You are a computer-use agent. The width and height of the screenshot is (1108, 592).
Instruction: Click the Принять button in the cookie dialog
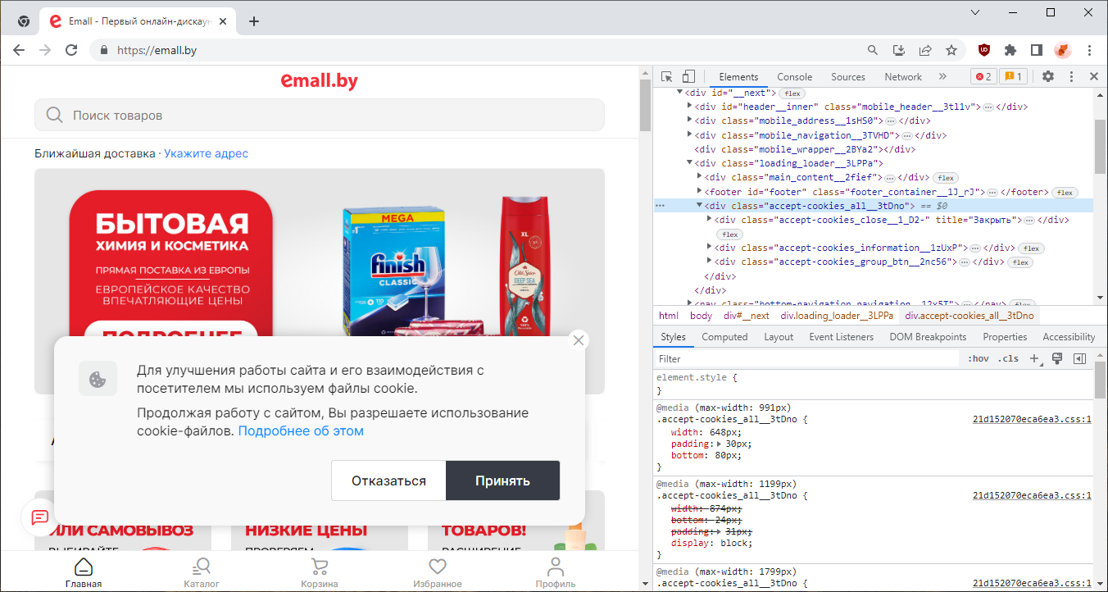tap(502, 480)
